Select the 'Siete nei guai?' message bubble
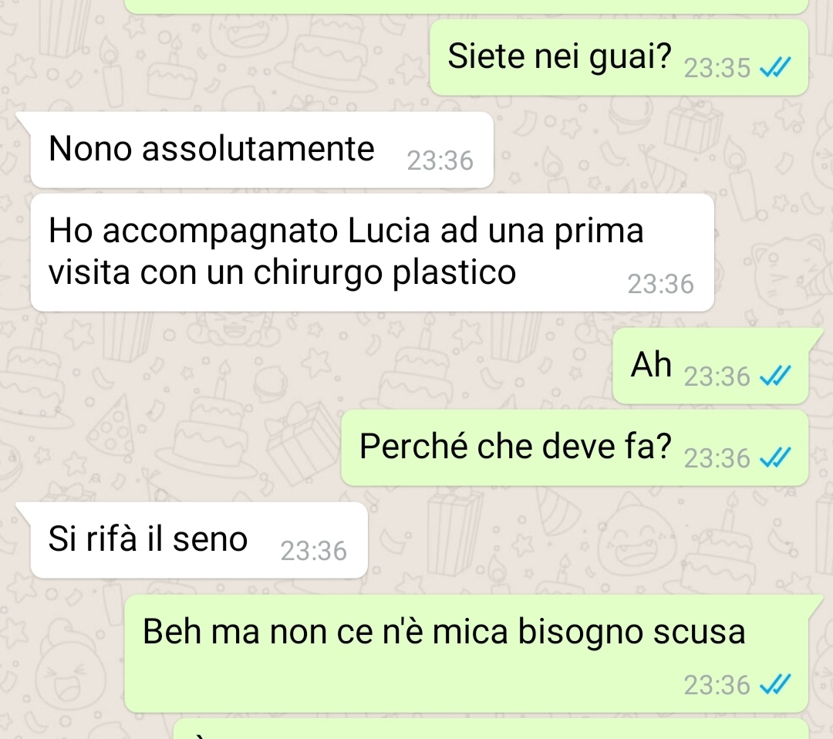 pyautogui.click(x=619, y=57)
